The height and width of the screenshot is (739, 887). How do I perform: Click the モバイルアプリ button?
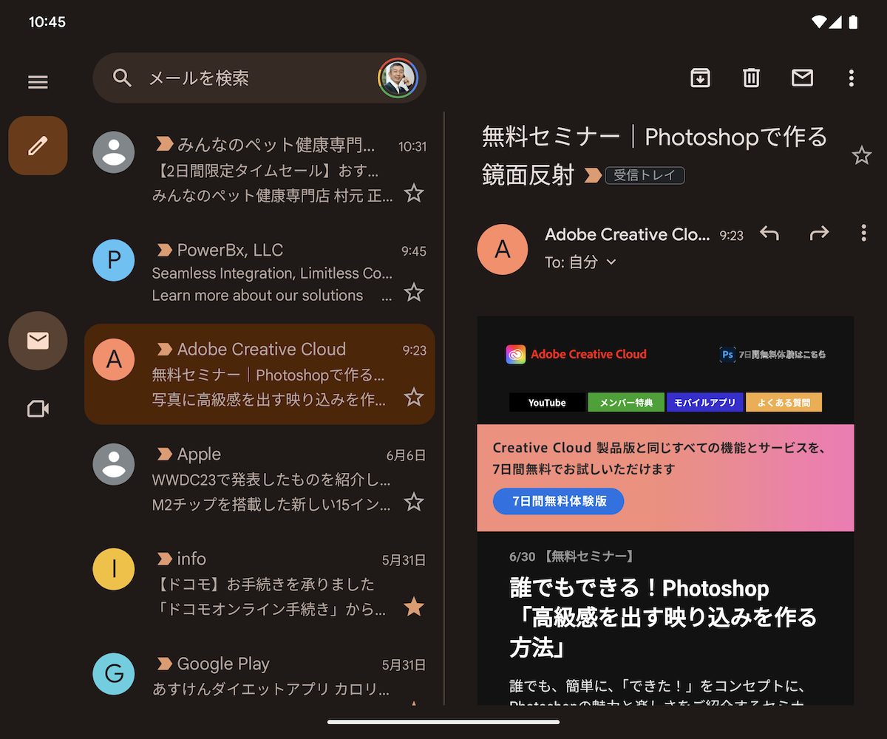(x=705, y=403)
